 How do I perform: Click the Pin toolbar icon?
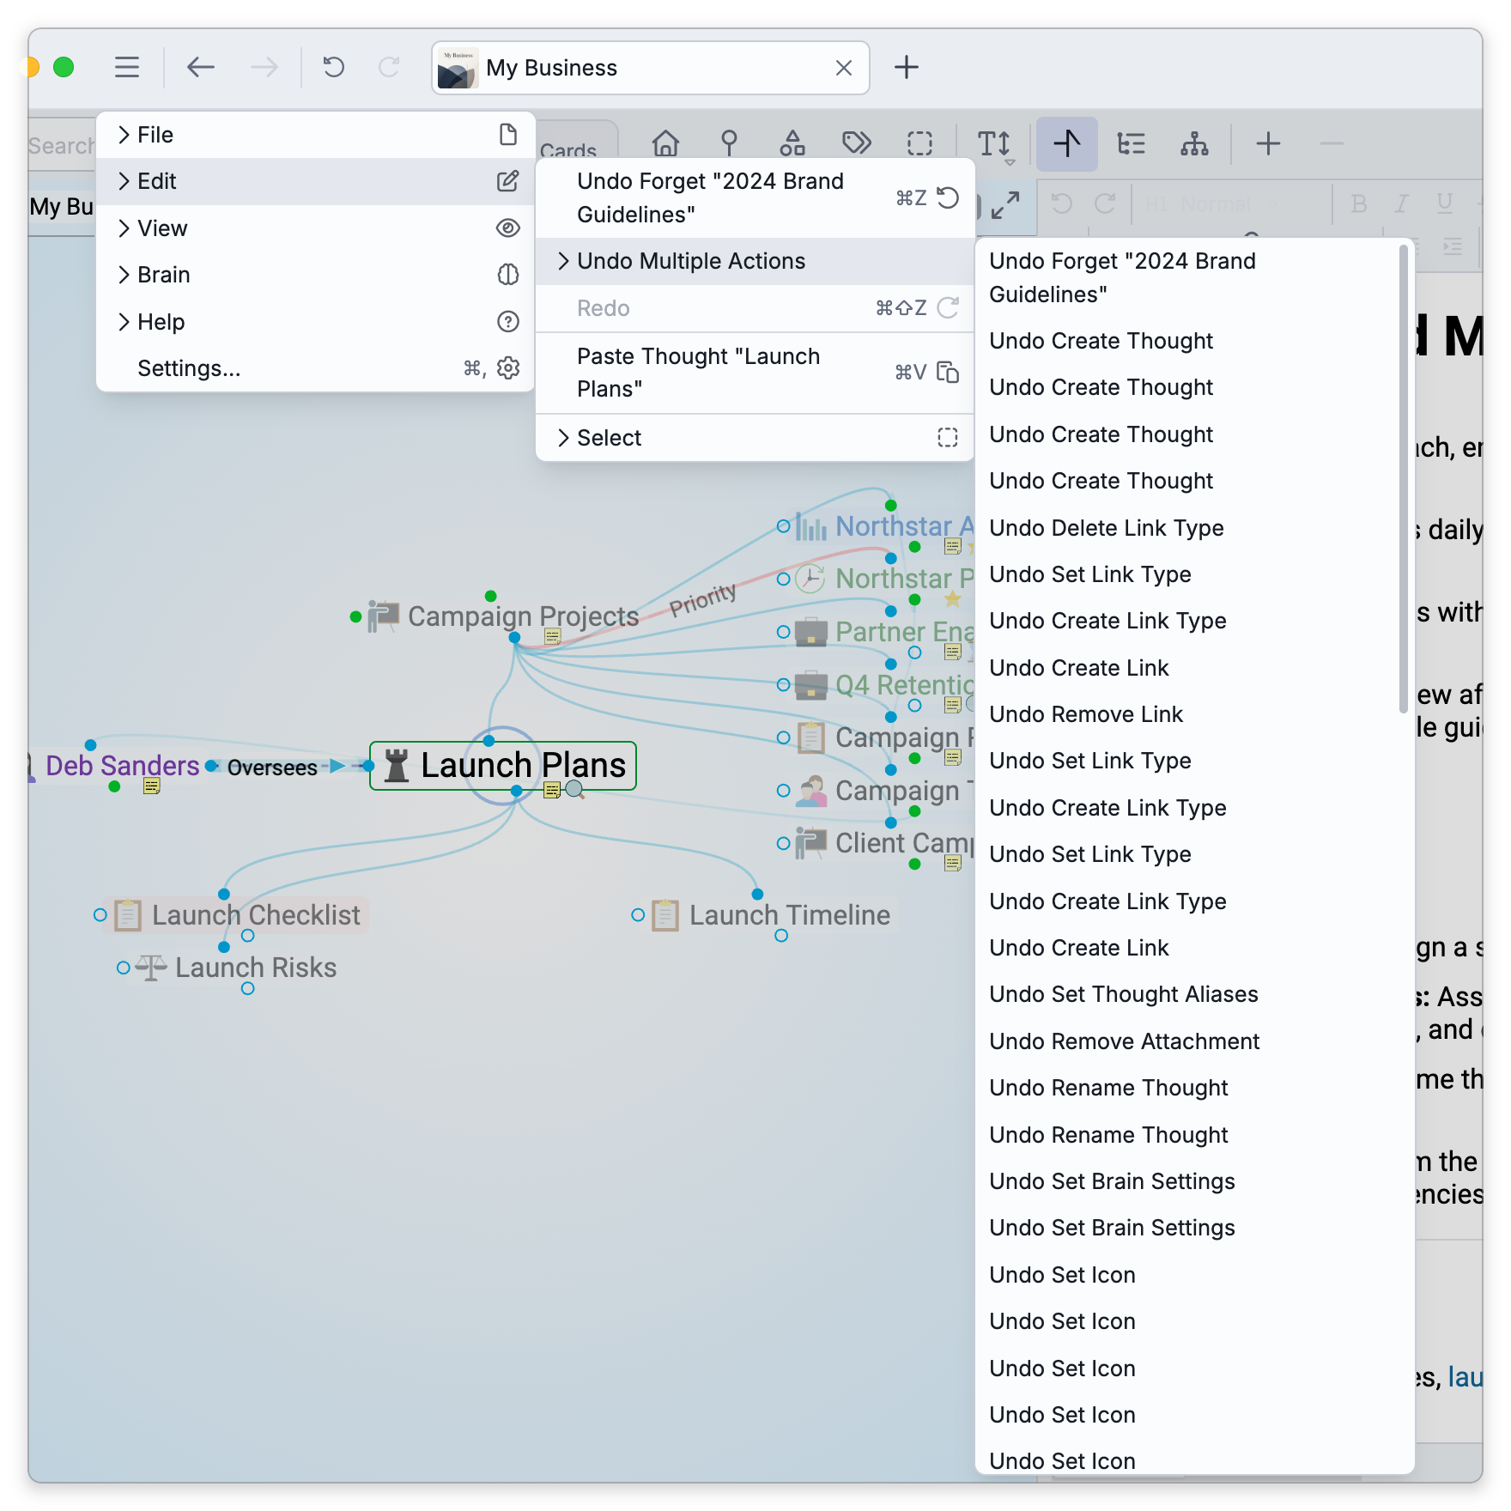729,143
